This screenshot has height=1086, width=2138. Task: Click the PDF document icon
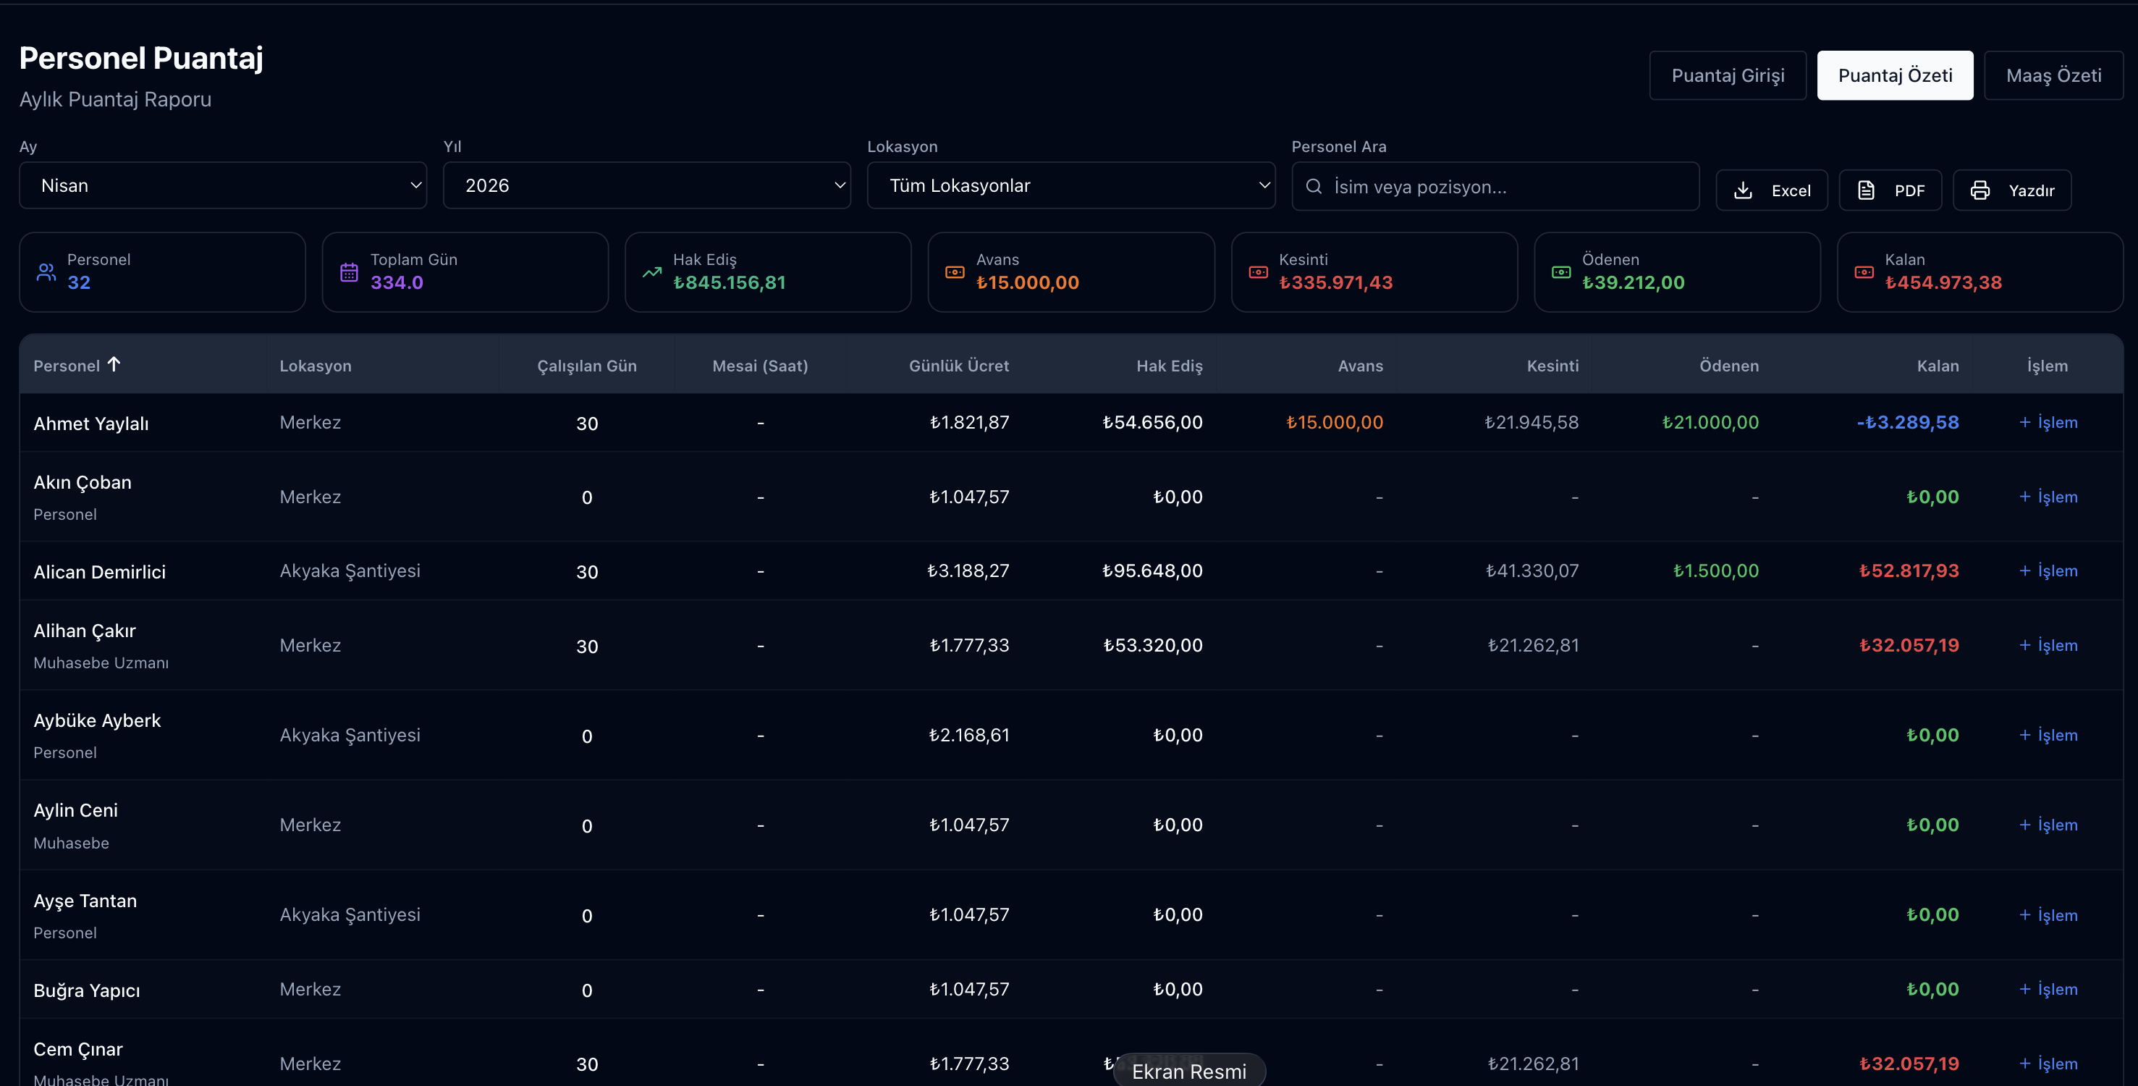[1866, 190]
